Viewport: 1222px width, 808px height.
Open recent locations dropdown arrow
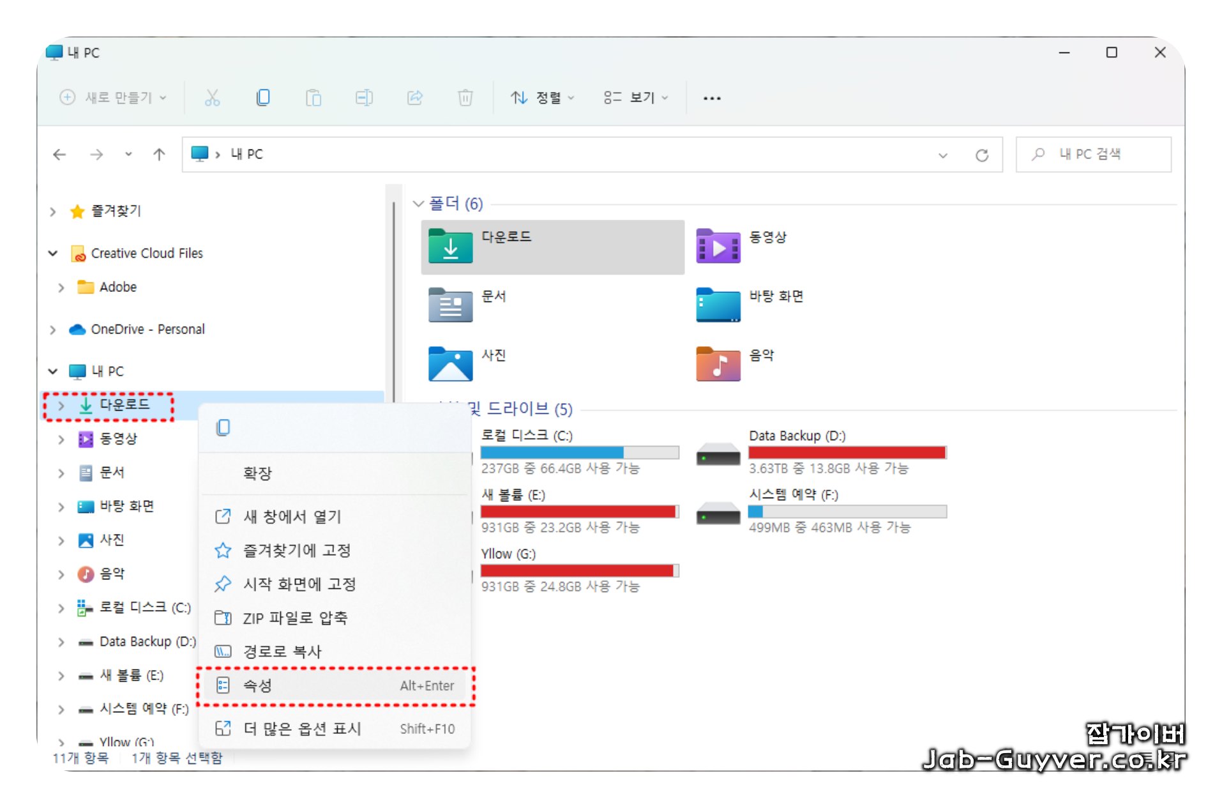pos(128,154)
